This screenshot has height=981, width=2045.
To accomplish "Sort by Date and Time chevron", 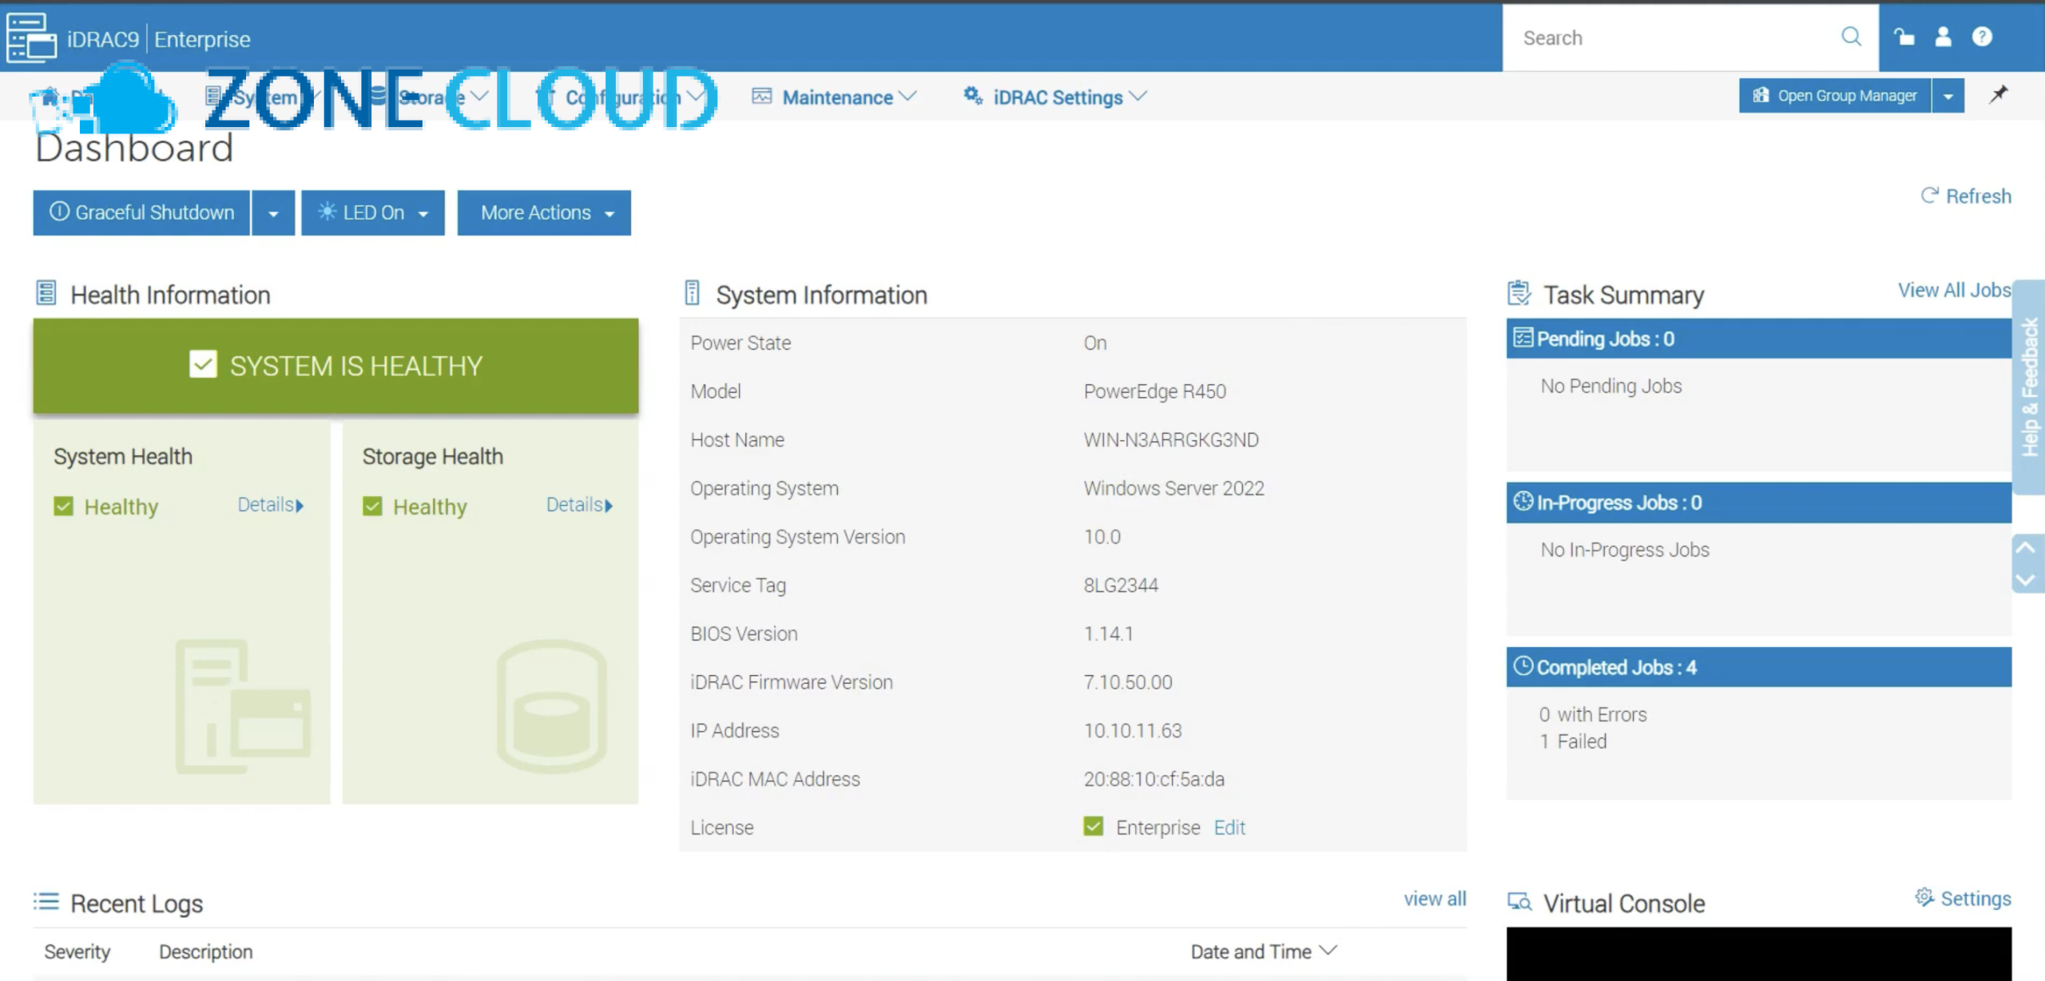I will (1328, 951).
